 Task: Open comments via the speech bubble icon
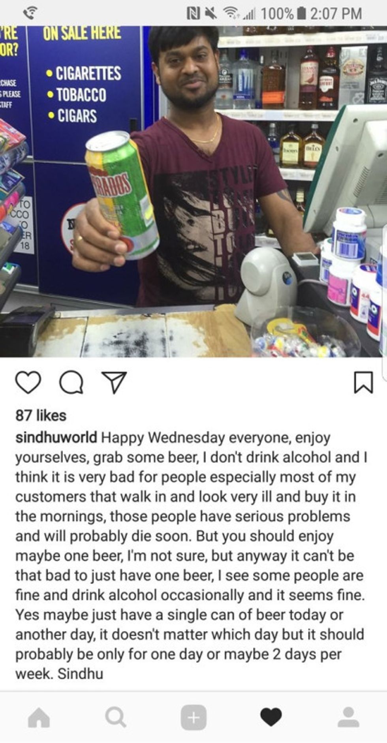click(x=71, y=383)
